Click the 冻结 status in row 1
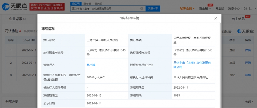 pos(232,50)
